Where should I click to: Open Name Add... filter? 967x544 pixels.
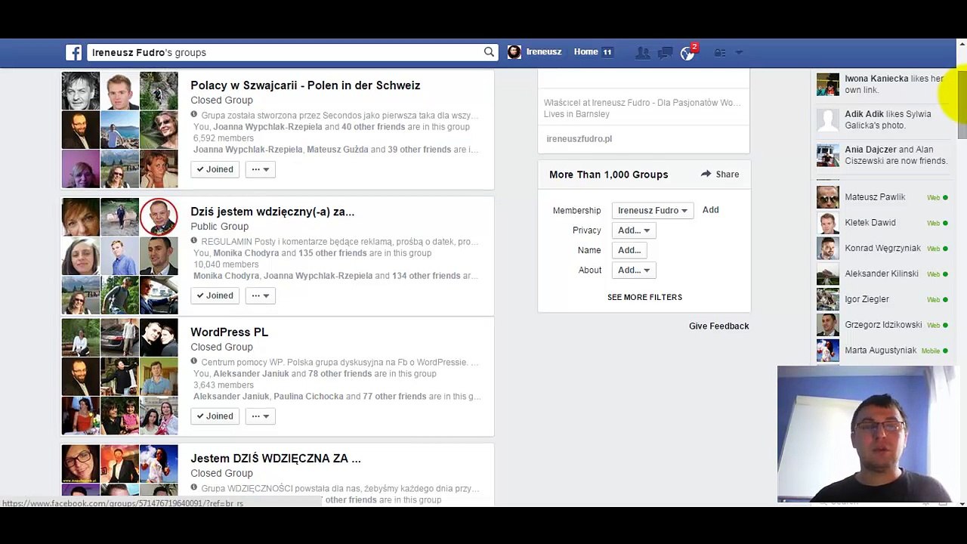click(629, 250)
